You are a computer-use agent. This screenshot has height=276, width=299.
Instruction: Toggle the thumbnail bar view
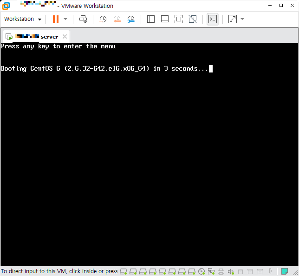click(164, 19)
